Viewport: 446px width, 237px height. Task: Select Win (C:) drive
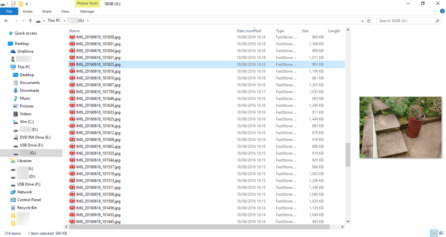(27, 122)
